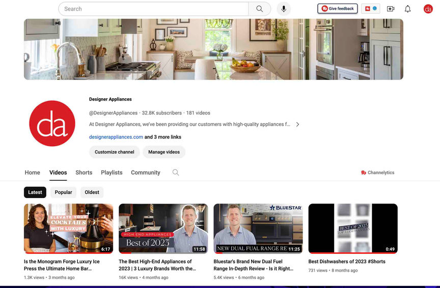
Task: Open the account avatar menu at top right
Action: coord(428,9)
